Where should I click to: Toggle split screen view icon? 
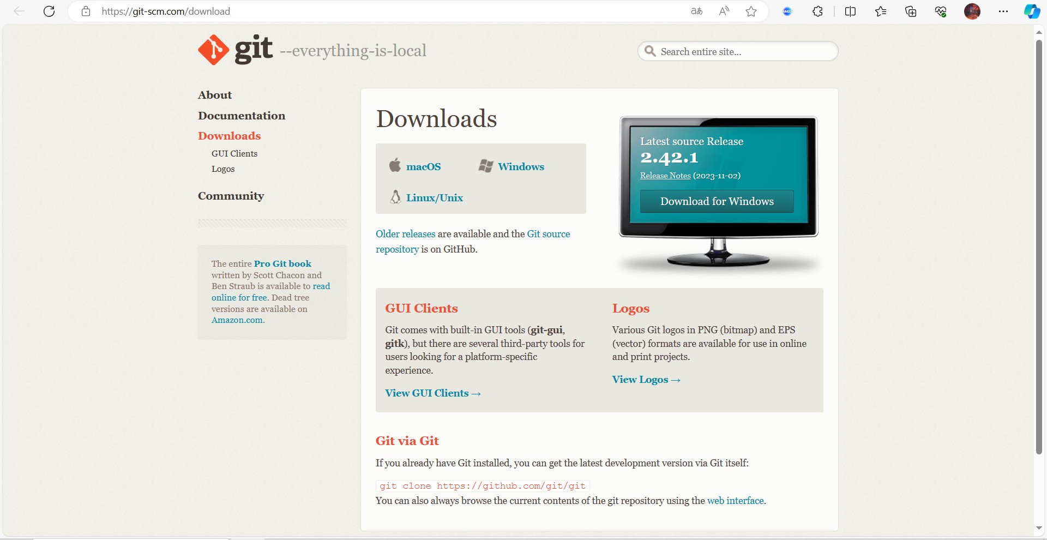(850, 11)
